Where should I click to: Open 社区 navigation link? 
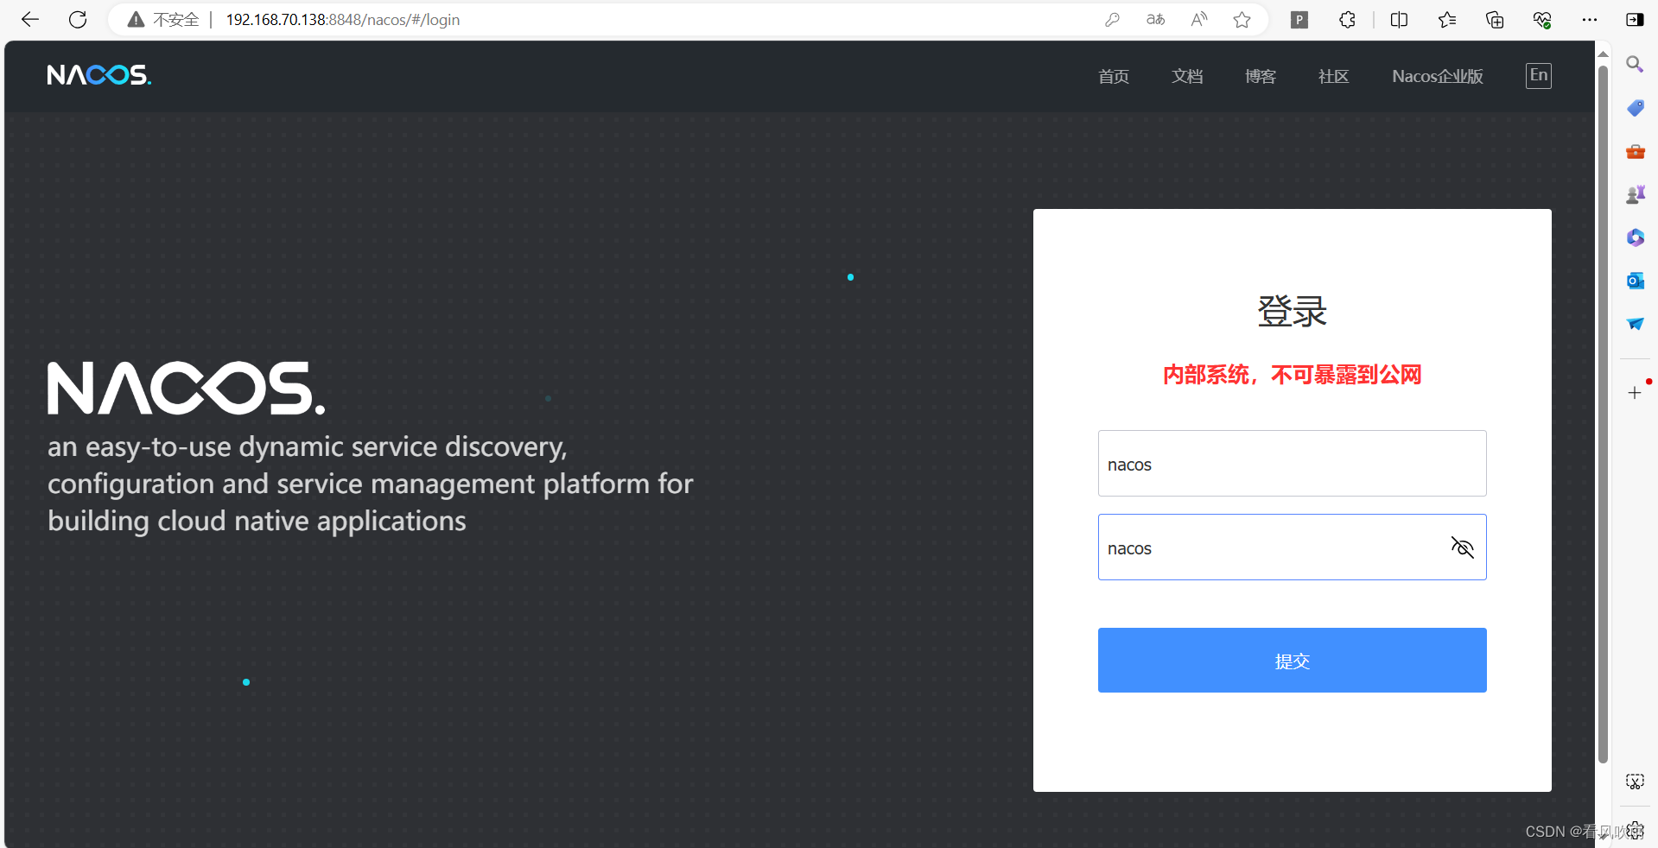[1334, 77]
